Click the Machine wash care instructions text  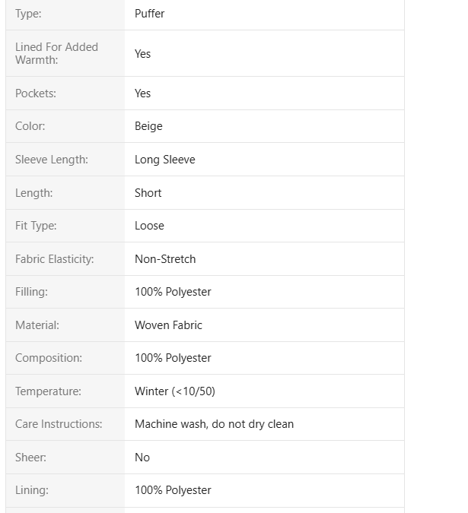214,424
